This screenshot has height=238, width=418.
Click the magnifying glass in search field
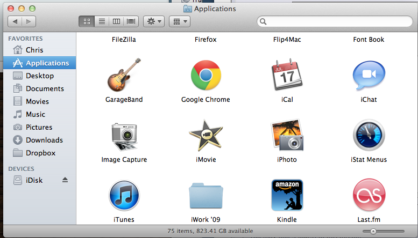(263, 21)
